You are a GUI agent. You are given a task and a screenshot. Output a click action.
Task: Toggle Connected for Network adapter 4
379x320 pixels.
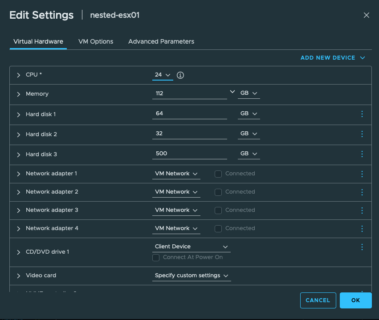pos(218,229)
